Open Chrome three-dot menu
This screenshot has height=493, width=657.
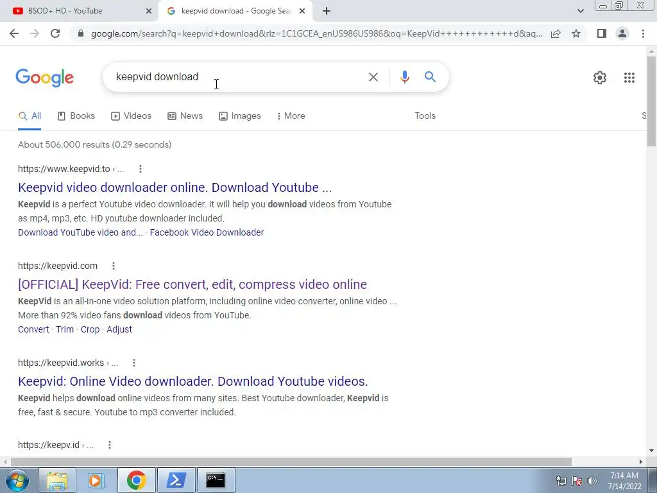(x=643, y=33)
